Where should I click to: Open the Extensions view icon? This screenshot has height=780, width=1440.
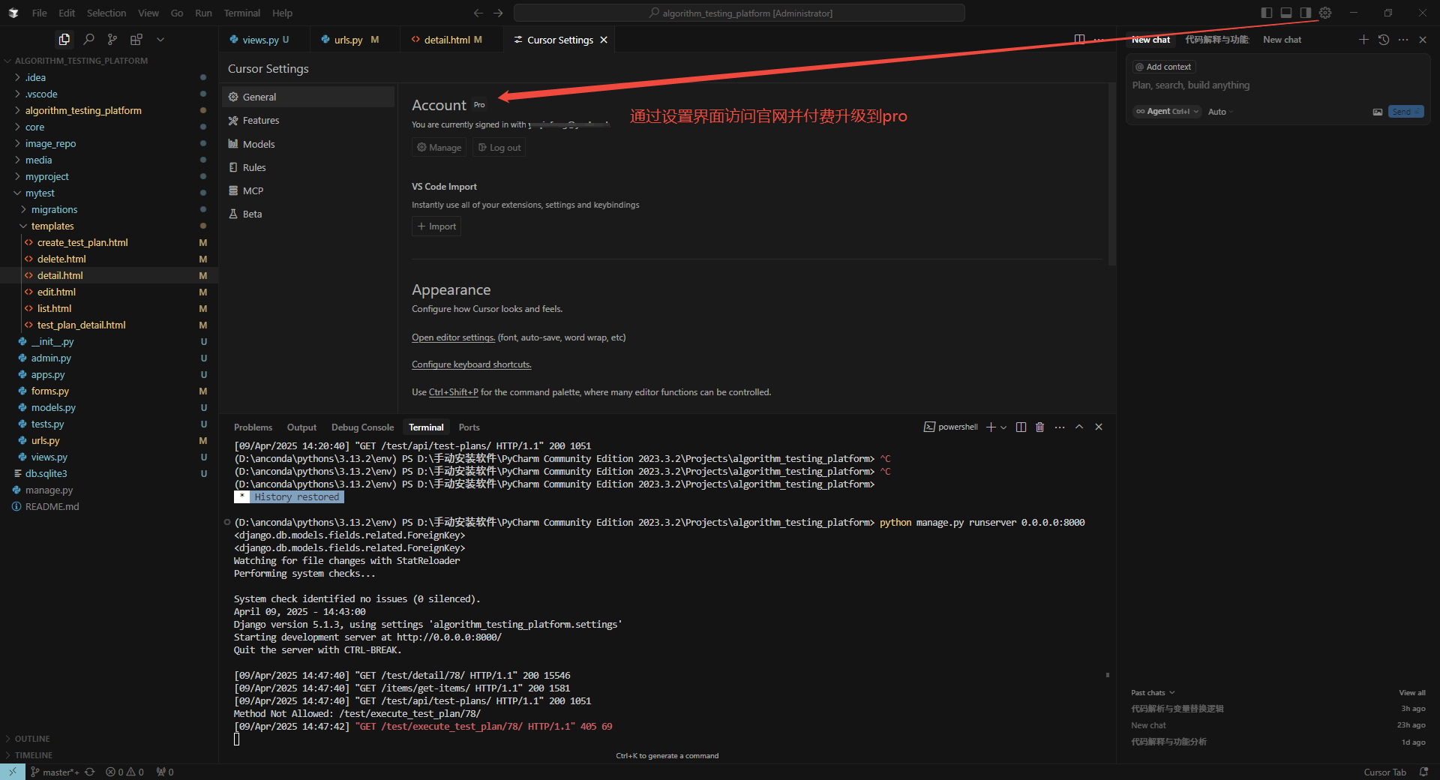[x=136, y=39]
